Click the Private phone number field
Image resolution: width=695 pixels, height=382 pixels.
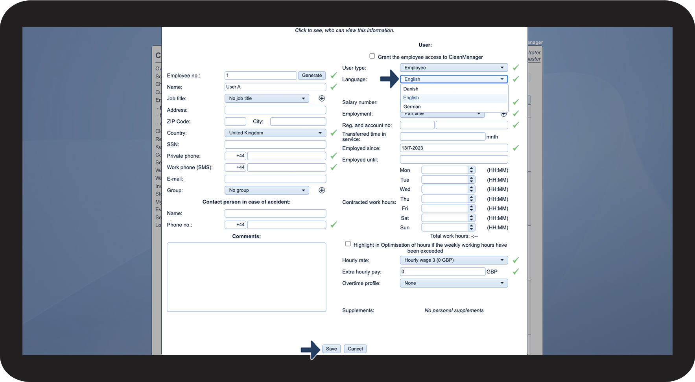coord(287,156)
